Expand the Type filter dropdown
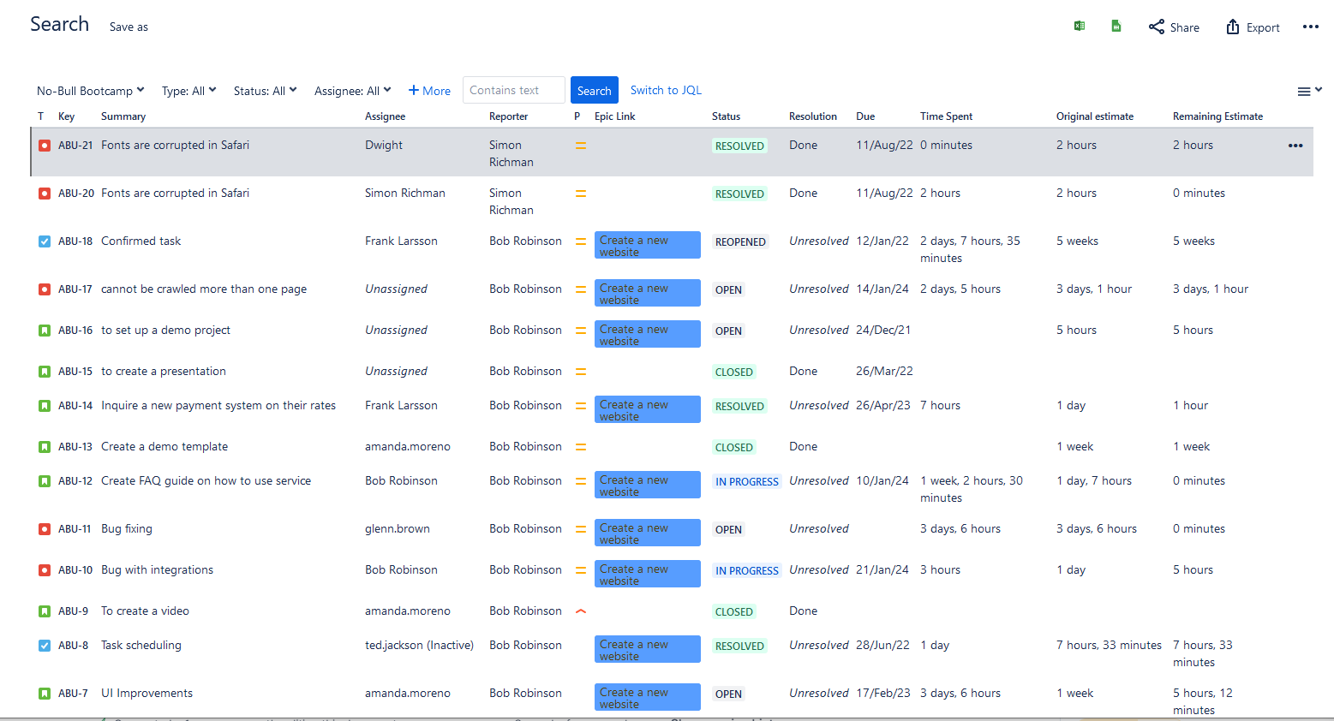The image size is (1334, 721). (188, 90)
